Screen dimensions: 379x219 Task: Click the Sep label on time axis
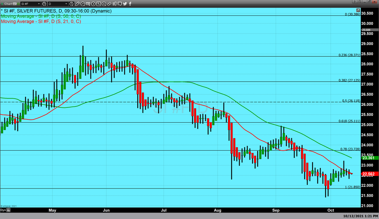point(276,210)
